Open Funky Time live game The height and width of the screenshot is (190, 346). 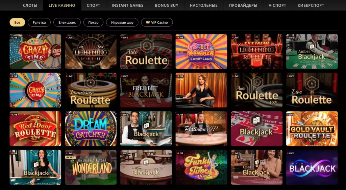coord(201,167)
